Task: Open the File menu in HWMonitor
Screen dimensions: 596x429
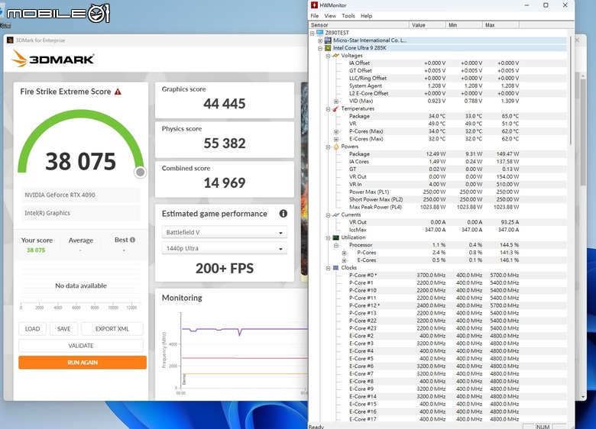Action: (315, 16)
